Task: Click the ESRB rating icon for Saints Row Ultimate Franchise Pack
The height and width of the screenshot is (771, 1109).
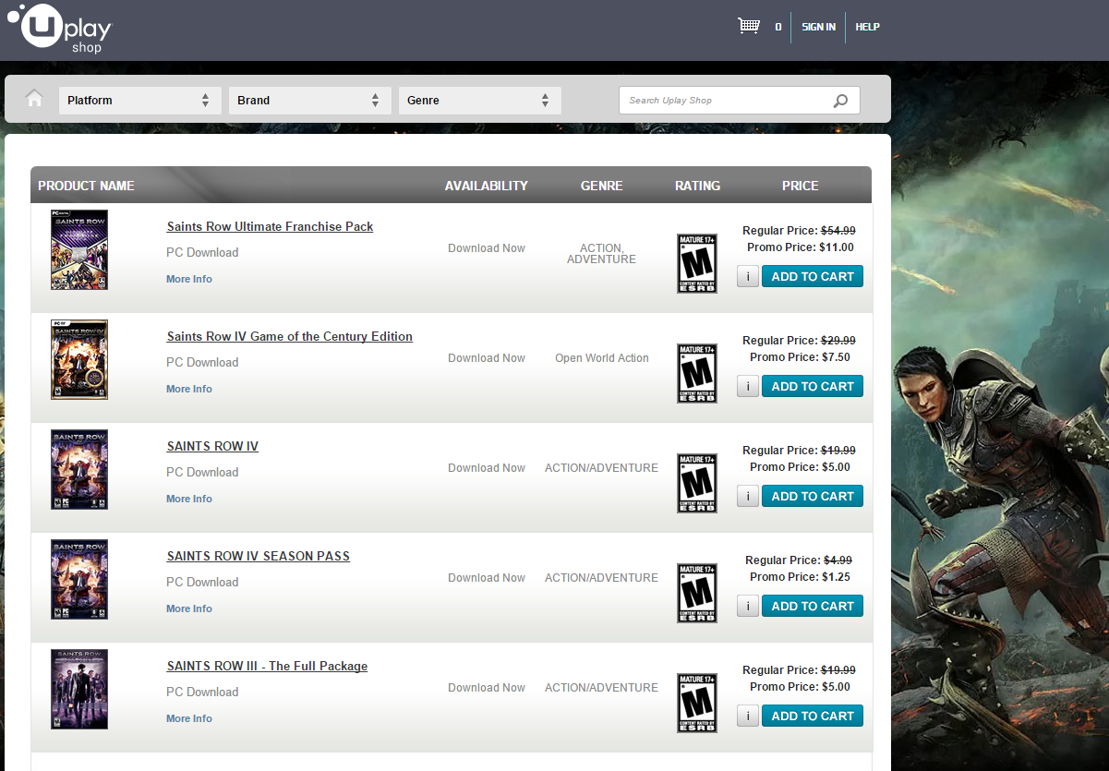Action: coord(697,263)
